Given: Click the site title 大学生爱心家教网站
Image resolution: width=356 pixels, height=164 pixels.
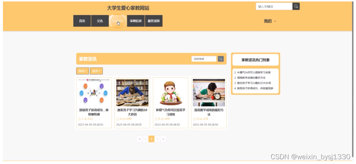Looking at the screenshot, I should click(x=128, y=8).
